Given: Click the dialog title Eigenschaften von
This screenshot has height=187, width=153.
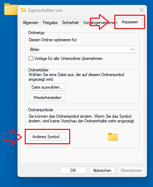Looking at the screenshot, I should pos(45,10).
